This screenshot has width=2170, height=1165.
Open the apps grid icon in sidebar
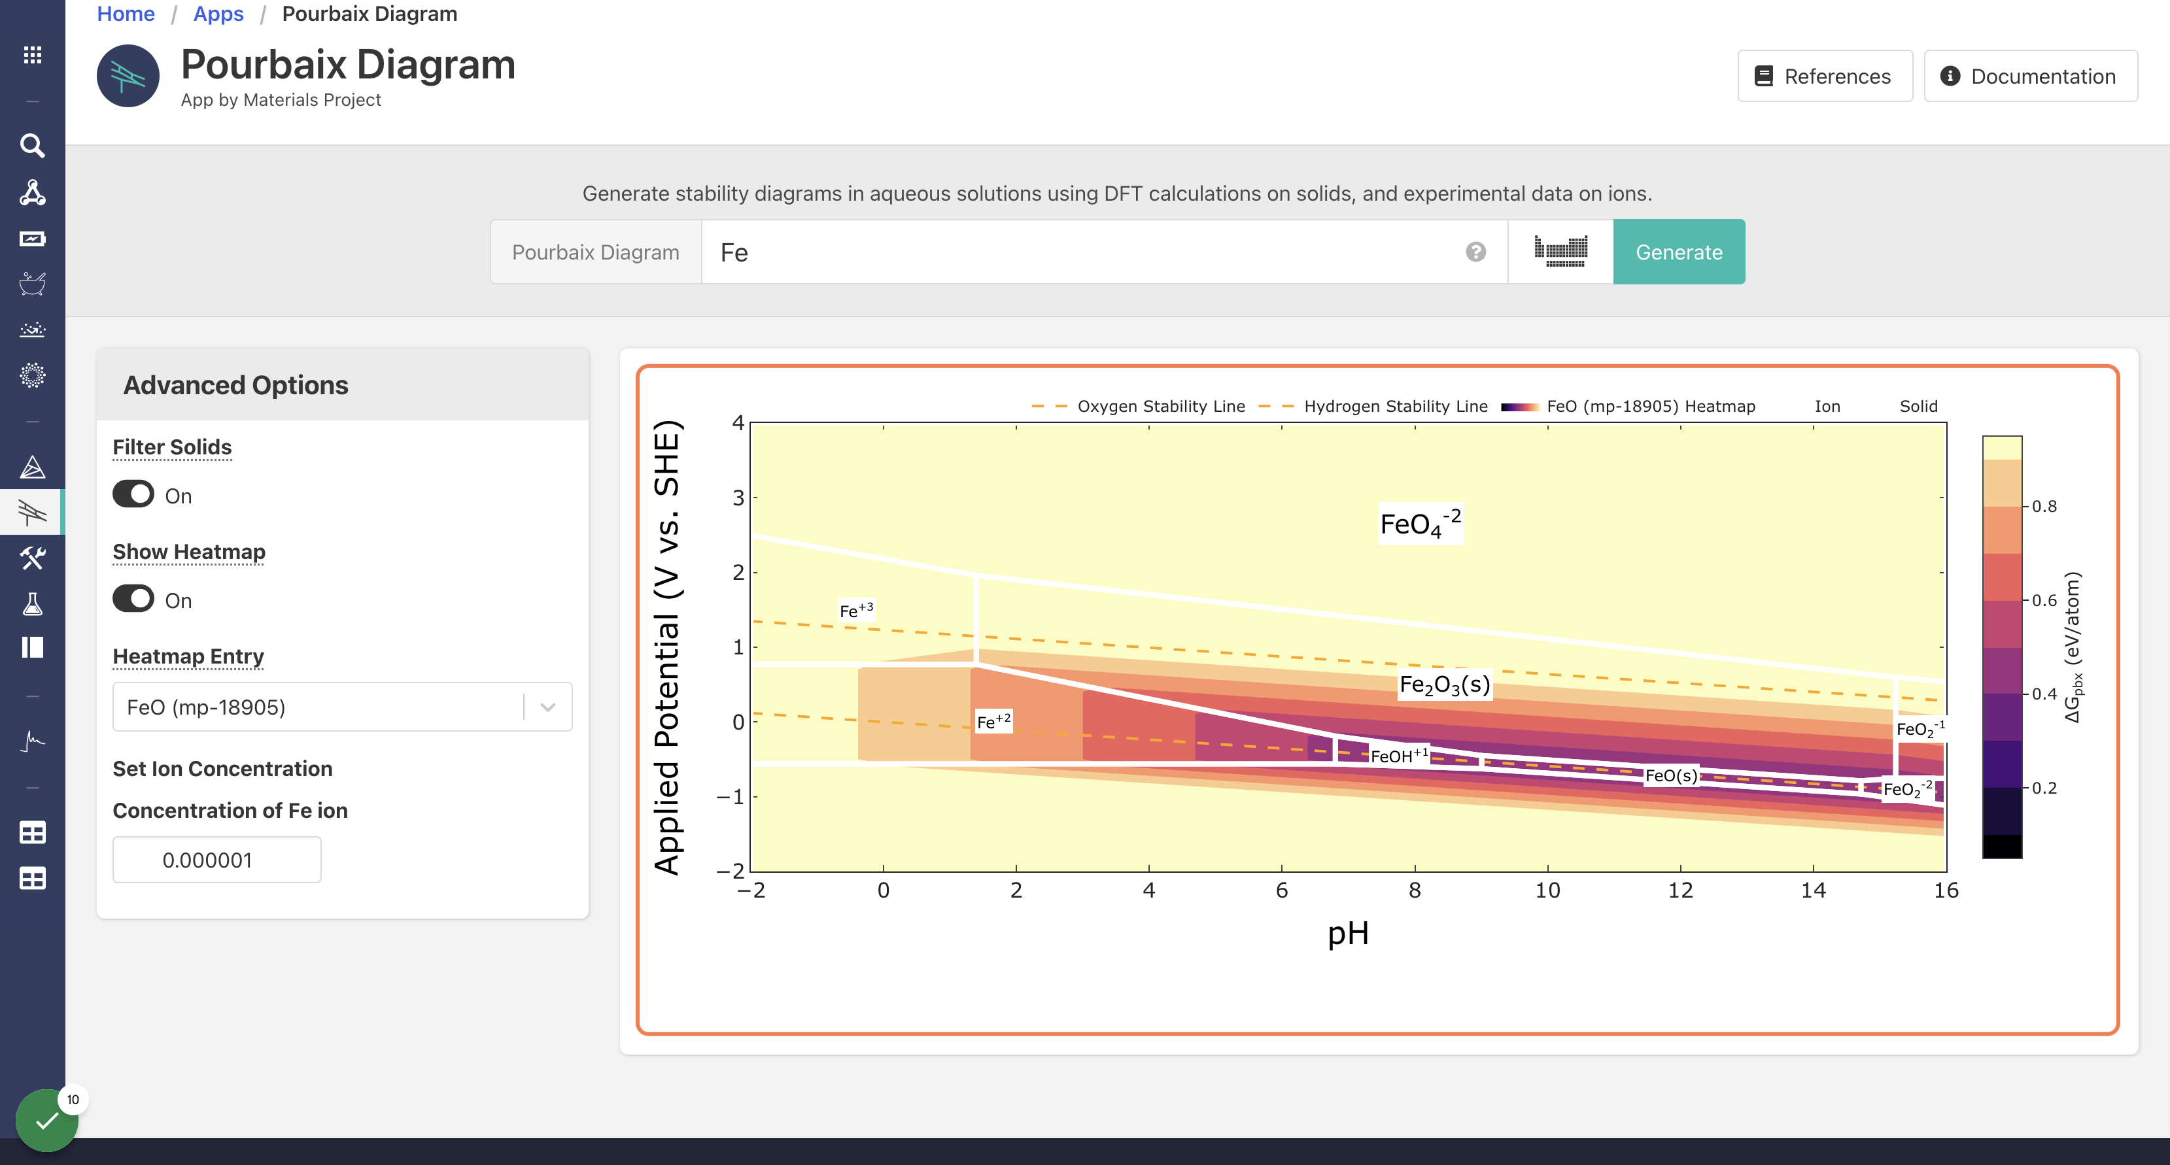tap(32, 55)
